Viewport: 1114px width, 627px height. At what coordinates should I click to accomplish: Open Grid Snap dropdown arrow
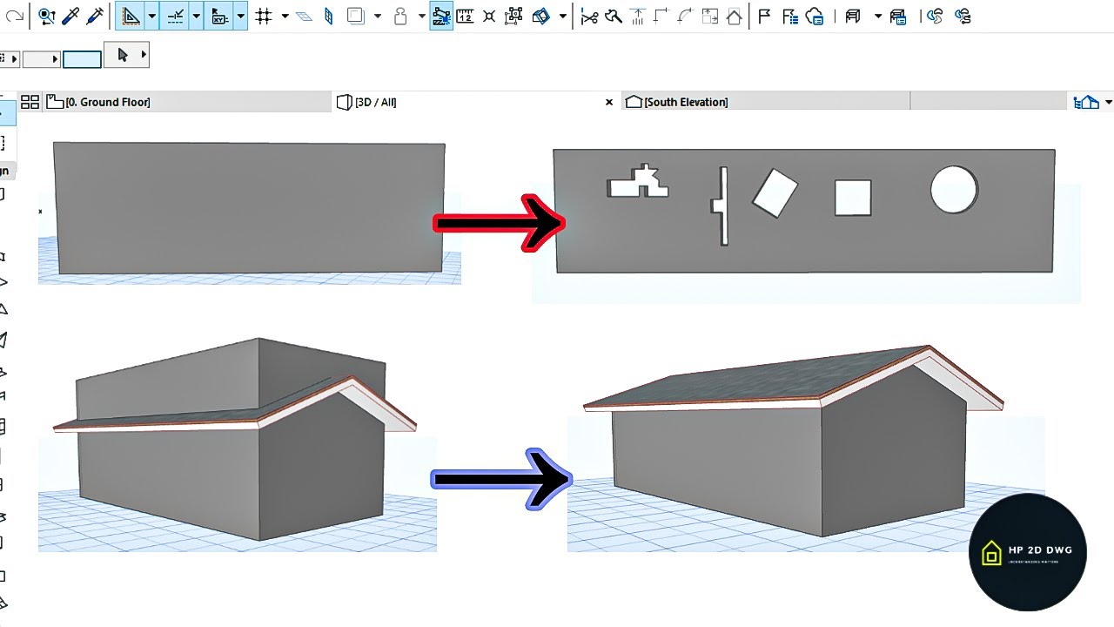pos(285,17)
